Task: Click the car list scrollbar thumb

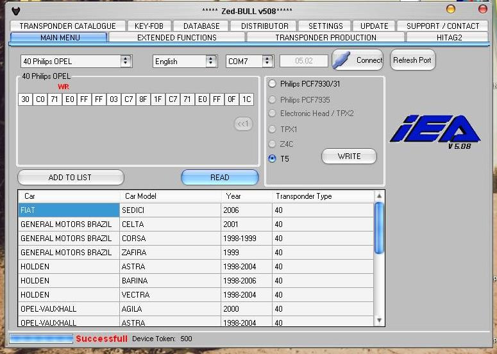Action: [x=379, y=228]
